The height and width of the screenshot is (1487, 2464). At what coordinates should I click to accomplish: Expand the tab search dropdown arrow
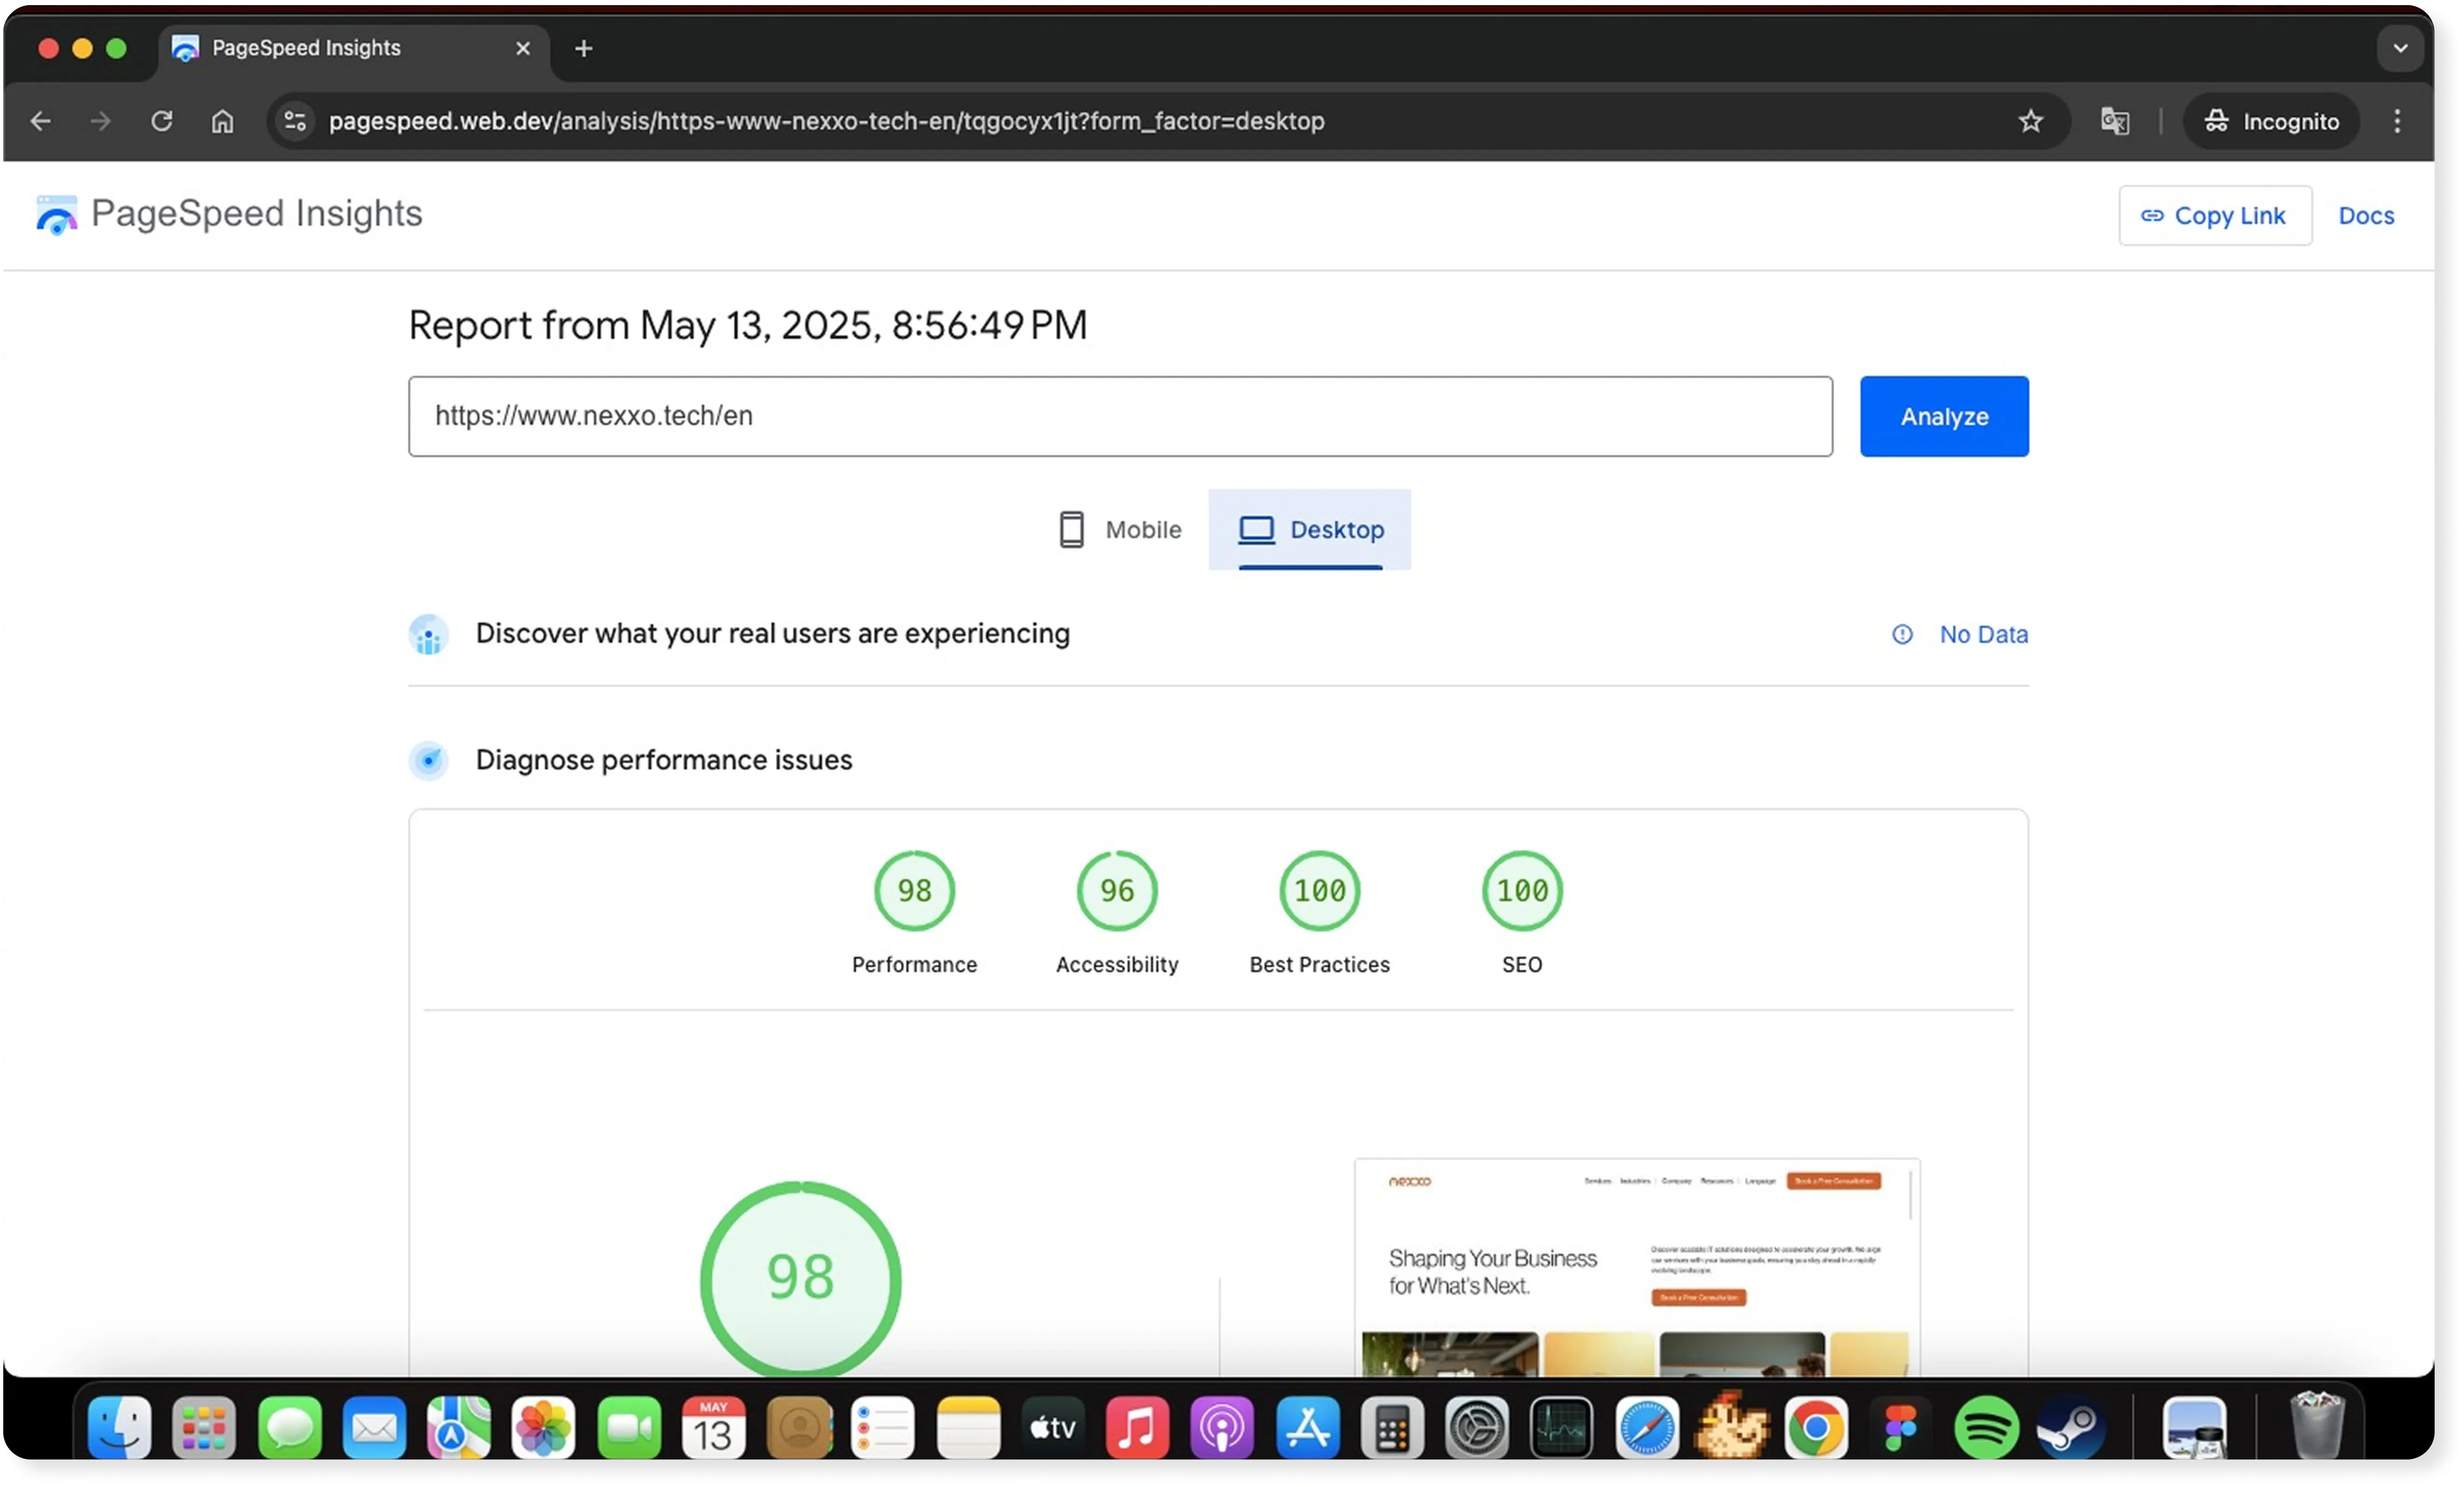click(x=2399, y=48)
